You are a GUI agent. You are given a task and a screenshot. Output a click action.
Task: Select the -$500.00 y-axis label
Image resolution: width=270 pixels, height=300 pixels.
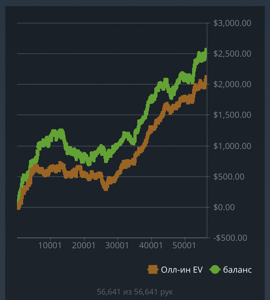(x=231, y=238)
